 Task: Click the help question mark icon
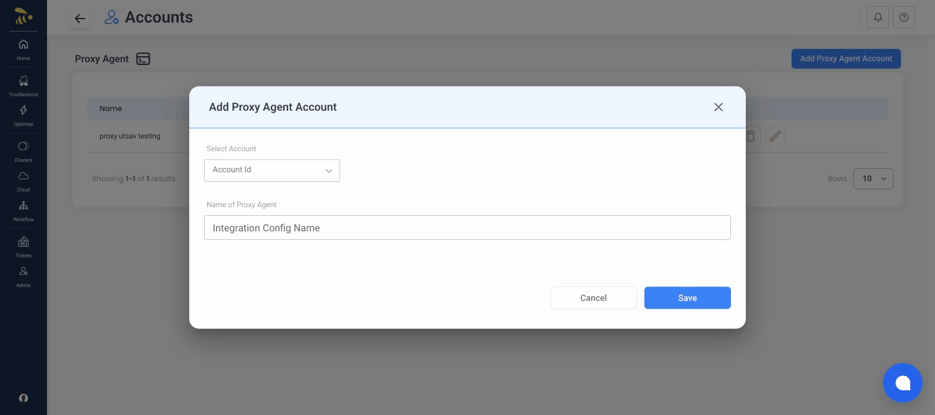[x=904, y=17]
